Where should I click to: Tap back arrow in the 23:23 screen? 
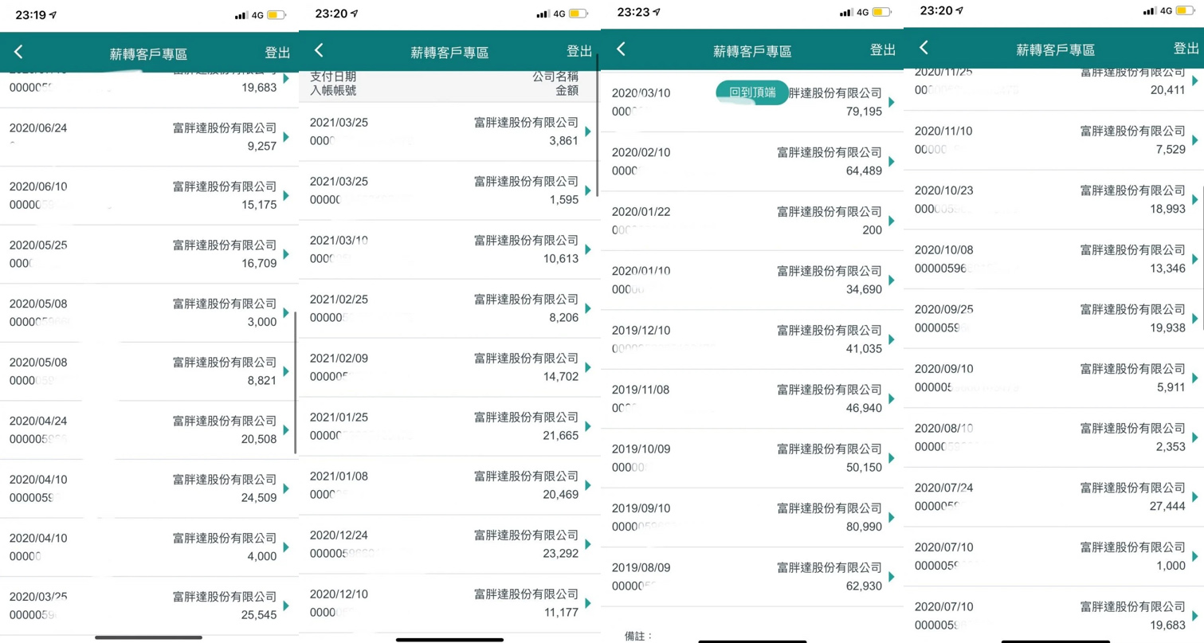(x=622, y=49)
